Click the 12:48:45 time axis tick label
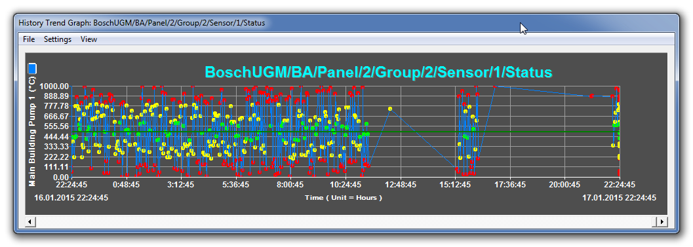 (x=400, y=185)
